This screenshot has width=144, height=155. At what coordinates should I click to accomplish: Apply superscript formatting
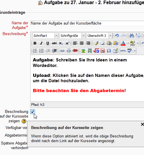(x=67, y=43)
